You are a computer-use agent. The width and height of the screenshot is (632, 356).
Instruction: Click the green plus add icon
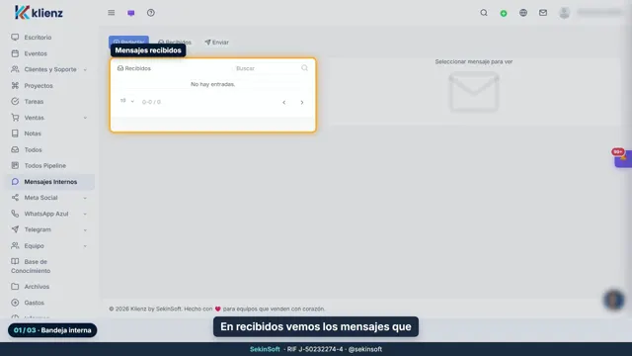(x=504, y=13)
